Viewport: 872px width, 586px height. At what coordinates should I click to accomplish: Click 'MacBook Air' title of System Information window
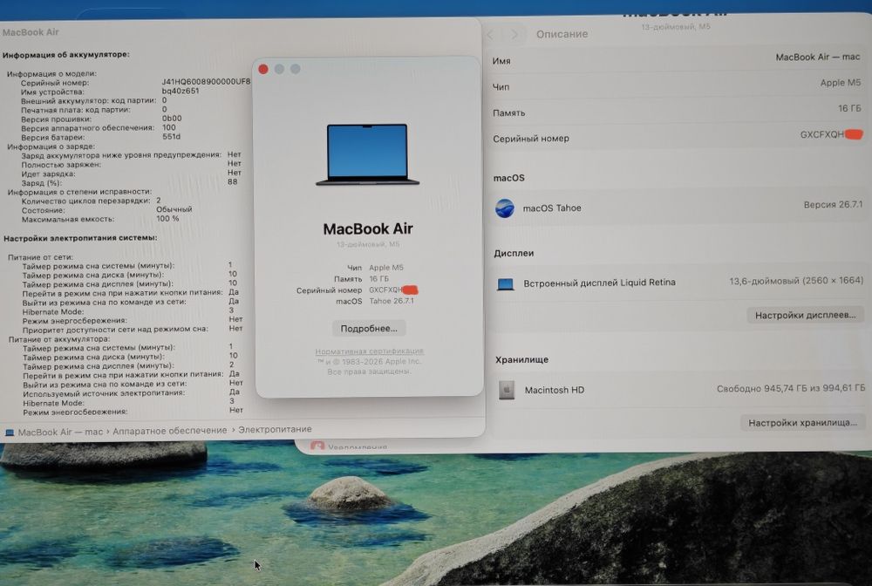point(30,32)
